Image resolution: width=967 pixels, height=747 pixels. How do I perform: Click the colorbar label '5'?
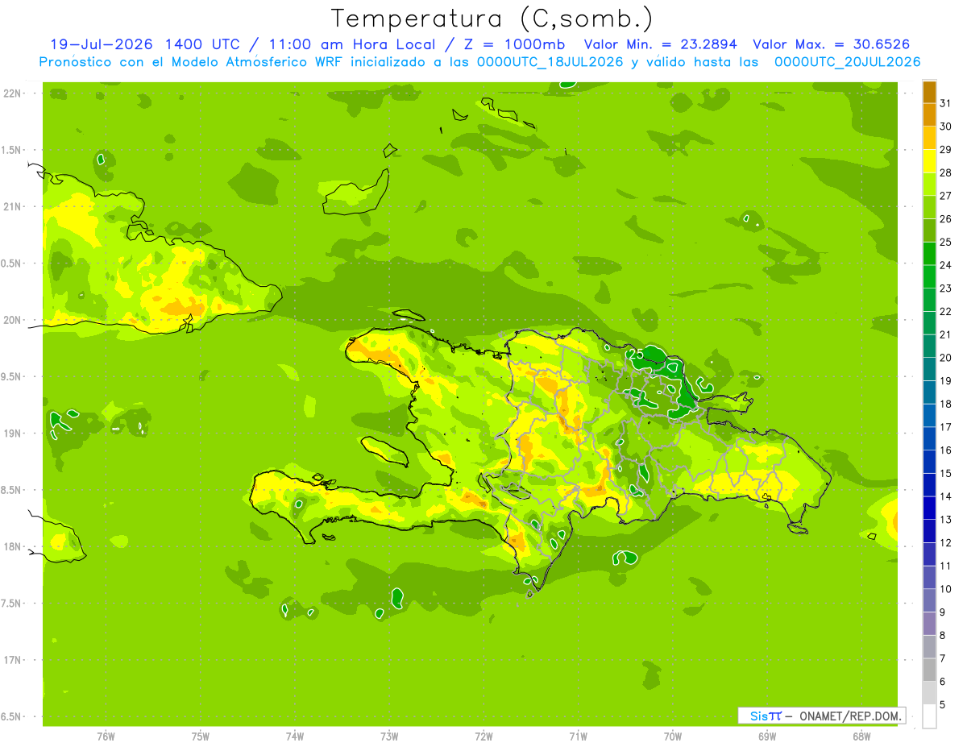tap(943, 705)
